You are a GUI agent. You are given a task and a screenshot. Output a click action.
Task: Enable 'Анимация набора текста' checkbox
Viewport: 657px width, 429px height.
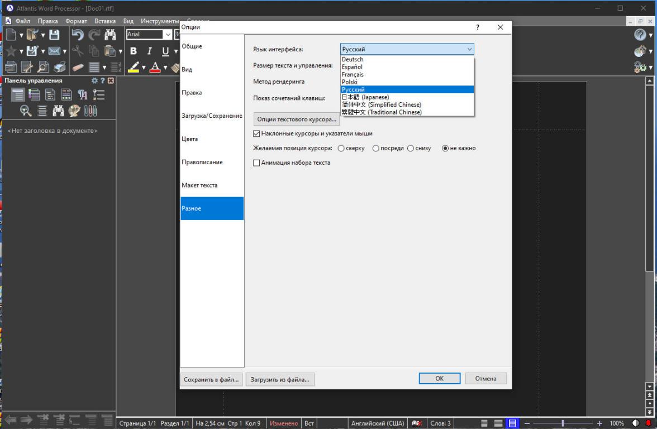pos(257,163)
